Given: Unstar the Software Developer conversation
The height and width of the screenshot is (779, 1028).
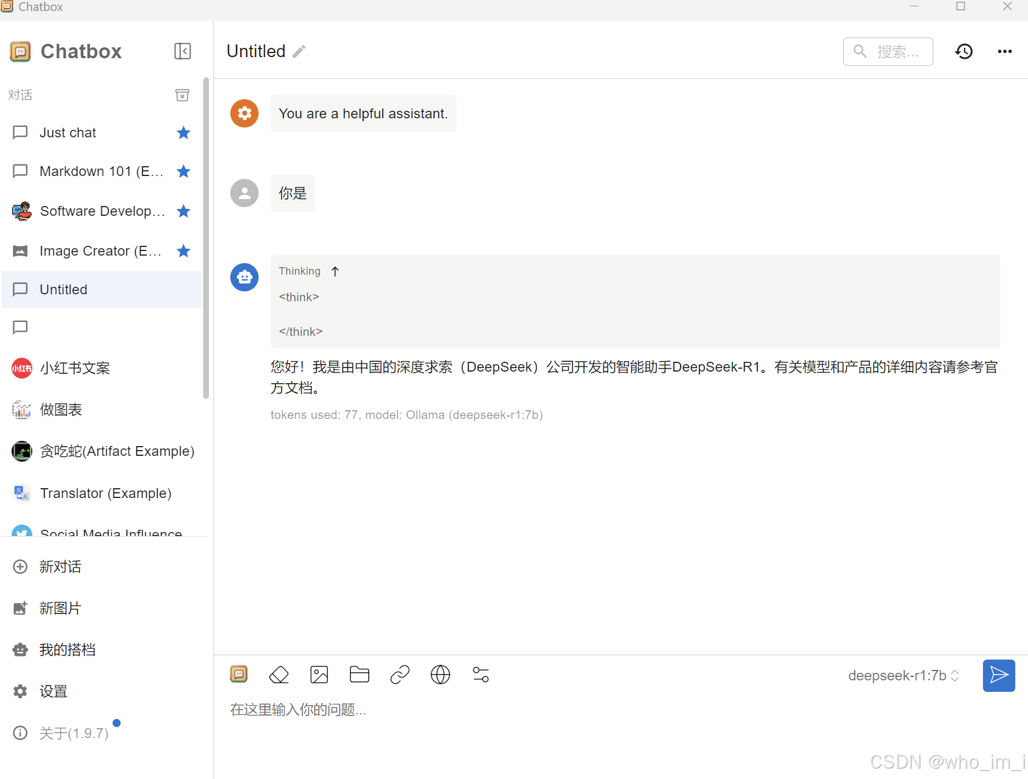Looking at the screenshot, I should [184, 211].
